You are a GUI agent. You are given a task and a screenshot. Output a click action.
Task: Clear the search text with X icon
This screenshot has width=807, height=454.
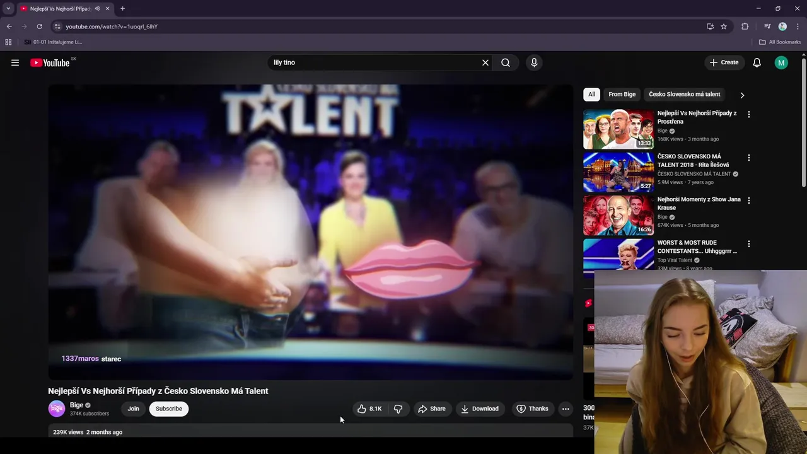pos(485,62)
